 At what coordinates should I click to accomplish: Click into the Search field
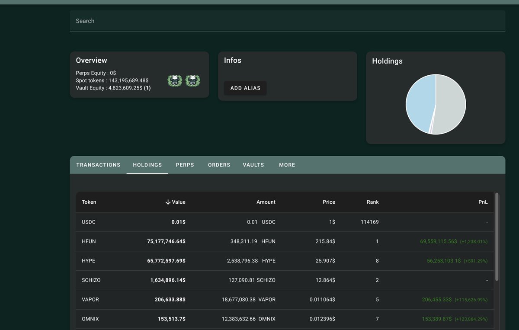coord(288,21)
